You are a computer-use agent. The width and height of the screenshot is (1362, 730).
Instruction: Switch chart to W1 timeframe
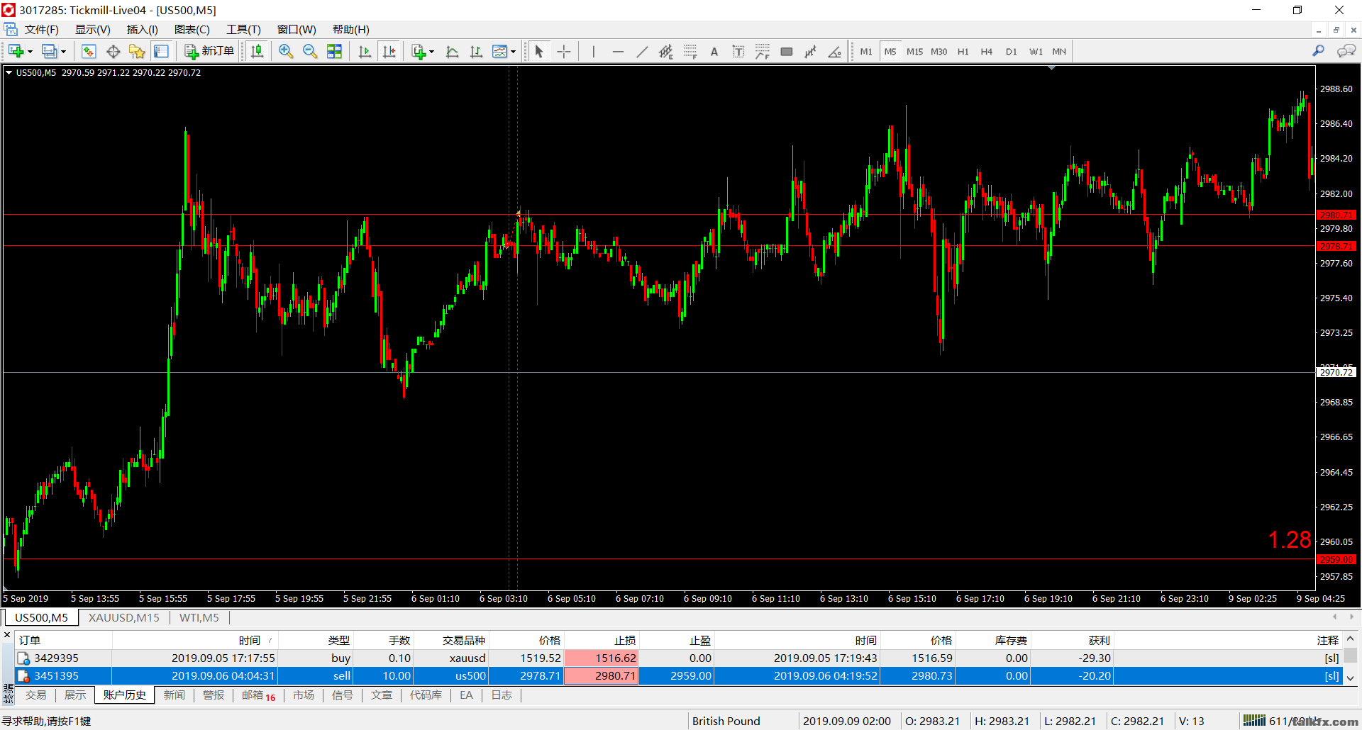coord(1036,51)
